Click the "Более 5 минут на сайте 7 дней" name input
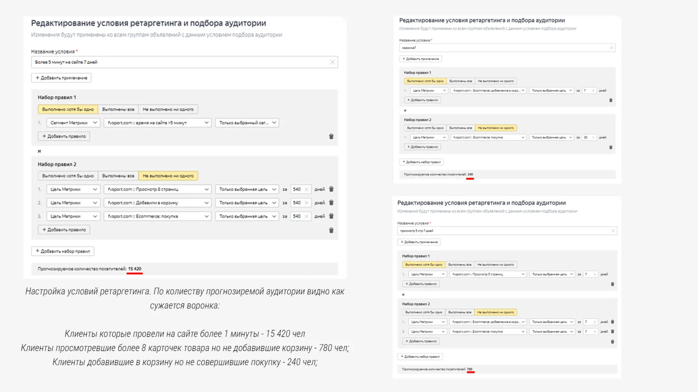This screenshot has width=698, height=392. 178,62
